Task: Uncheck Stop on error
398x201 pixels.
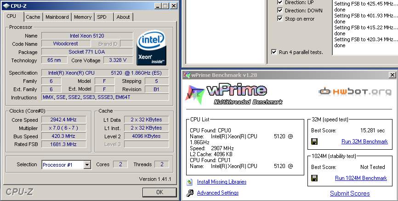Action: 280,18
